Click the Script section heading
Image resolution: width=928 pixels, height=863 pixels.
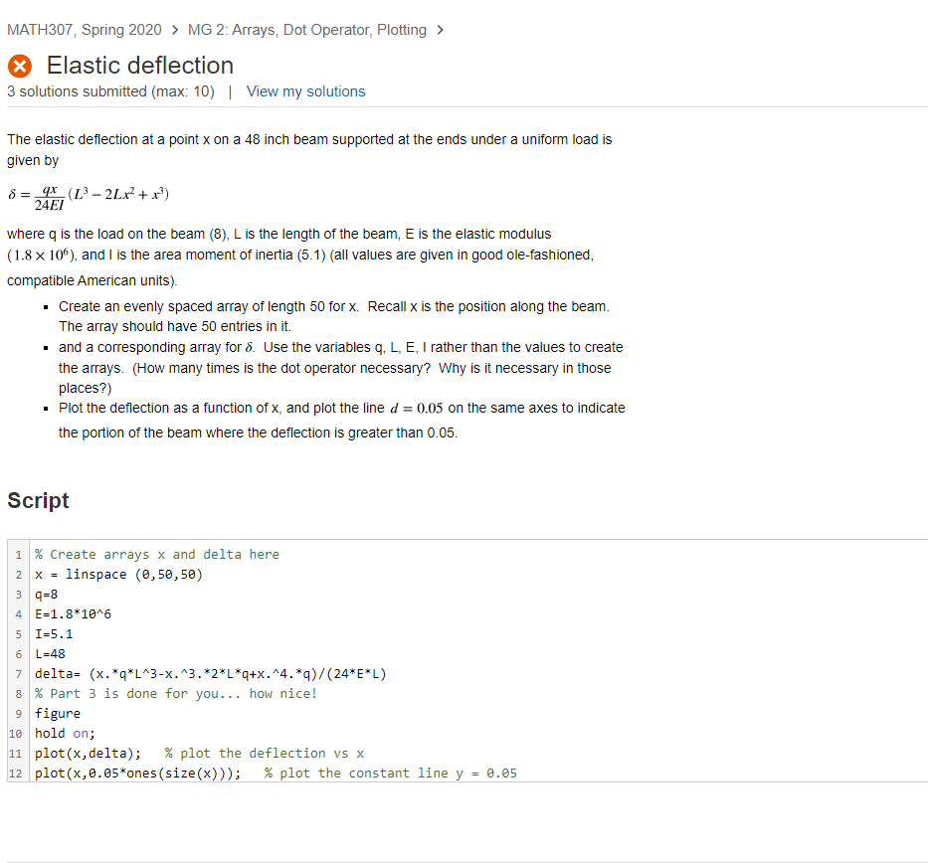[x=38, y=500]
